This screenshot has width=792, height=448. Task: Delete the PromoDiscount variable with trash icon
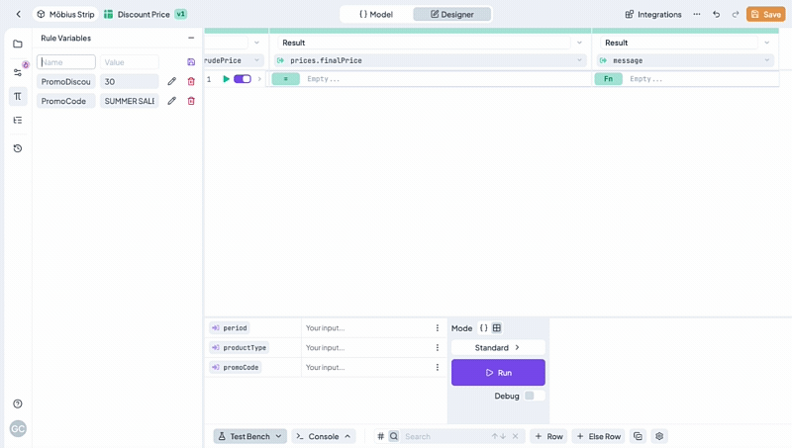(191, 81)
